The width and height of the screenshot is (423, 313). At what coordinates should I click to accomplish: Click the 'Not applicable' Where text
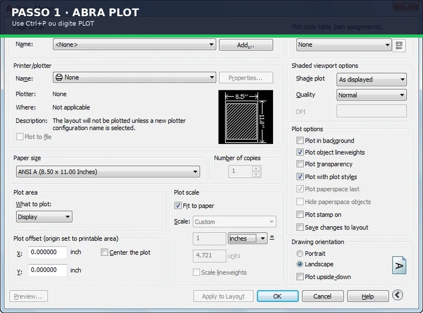71,107
